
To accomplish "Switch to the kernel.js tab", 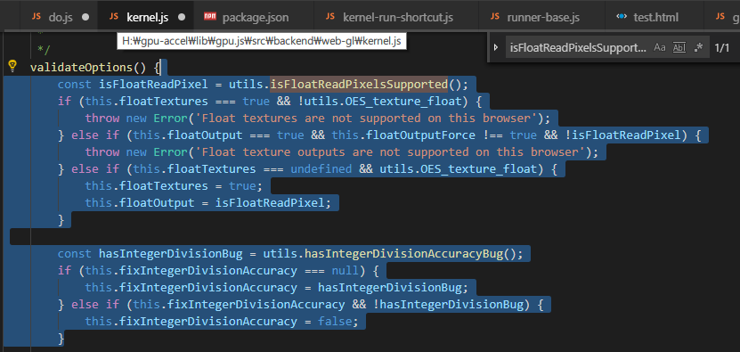I will pyautogui.click(x=146, y=18).
